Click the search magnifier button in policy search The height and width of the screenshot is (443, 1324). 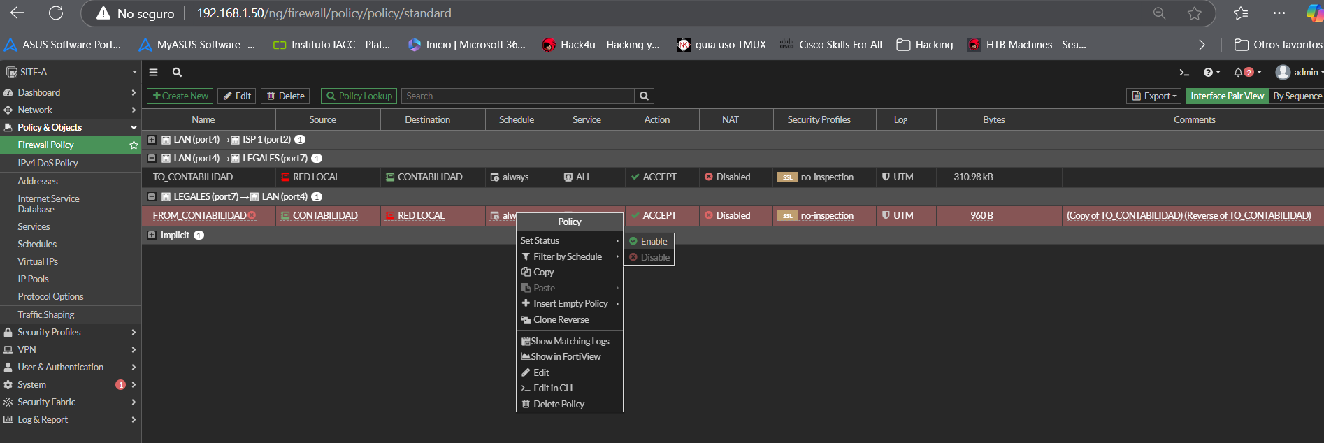(644, 96)
